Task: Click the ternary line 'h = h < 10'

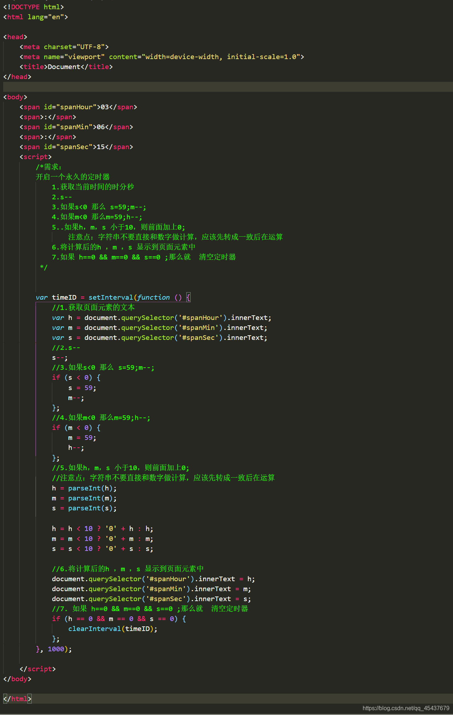Action: coord(103,529)
